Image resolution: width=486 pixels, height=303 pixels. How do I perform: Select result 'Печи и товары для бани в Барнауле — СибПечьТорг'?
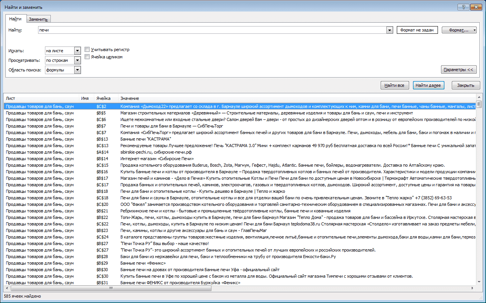coord(240,126)
